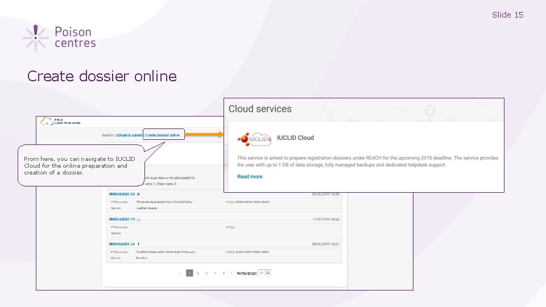This screenshot has width=546, height=307.
Task: Click the Poison centres logo
Action: [59, 38]
